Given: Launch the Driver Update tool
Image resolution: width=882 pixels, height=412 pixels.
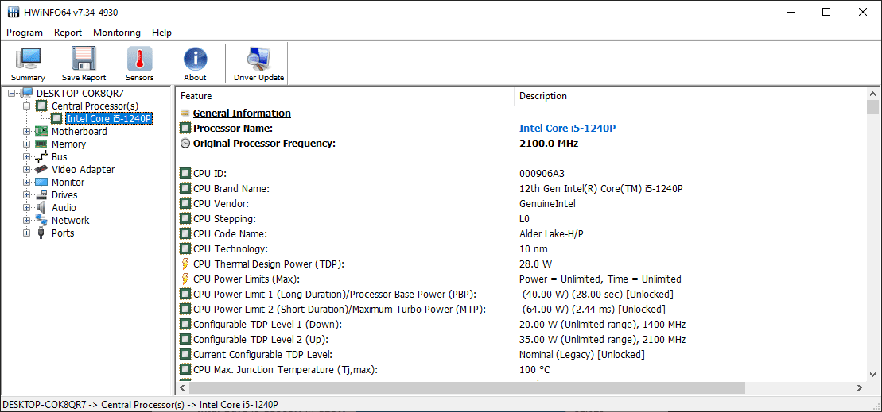Looking at the screenshot, I should (258, 64).
